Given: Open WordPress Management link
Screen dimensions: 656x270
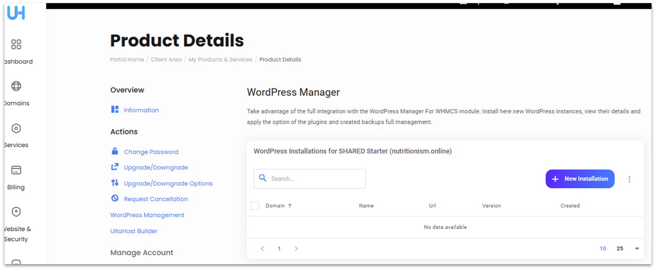Looking at the screenshot, I should pyautogui.click(x=147, y=215).
